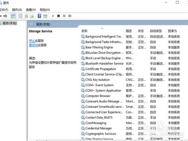This screenshot has height=141, width=188.
Task: Select Block Level Backup Engine name
Action: pyautogui.click(x=105, y=58)
